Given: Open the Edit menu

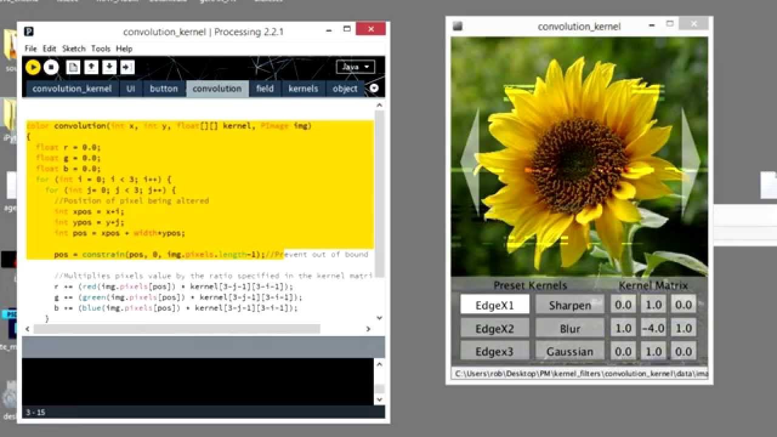Looking at the screenshot, I should click(49, 49).
